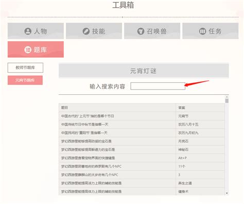The height and width of the screenshot is (204, 244).
Task: Select the question about 上元节
Action: [88, 116]
